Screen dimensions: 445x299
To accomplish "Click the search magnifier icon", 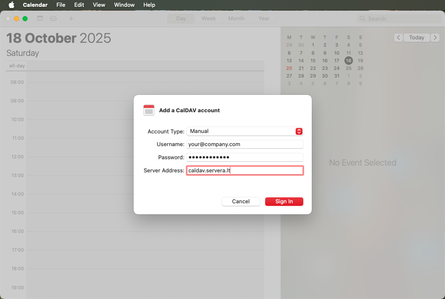I will 361,18.
